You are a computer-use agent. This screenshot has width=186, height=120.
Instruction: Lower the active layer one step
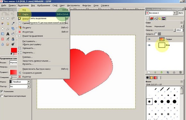(x=161, y=72)
